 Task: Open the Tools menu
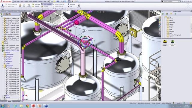[30, 1]
